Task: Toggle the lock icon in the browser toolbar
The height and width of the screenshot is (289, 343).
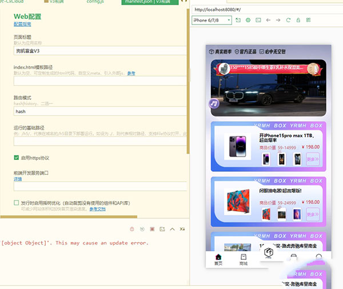Action: pyautogui.click(x=298, y=20)
